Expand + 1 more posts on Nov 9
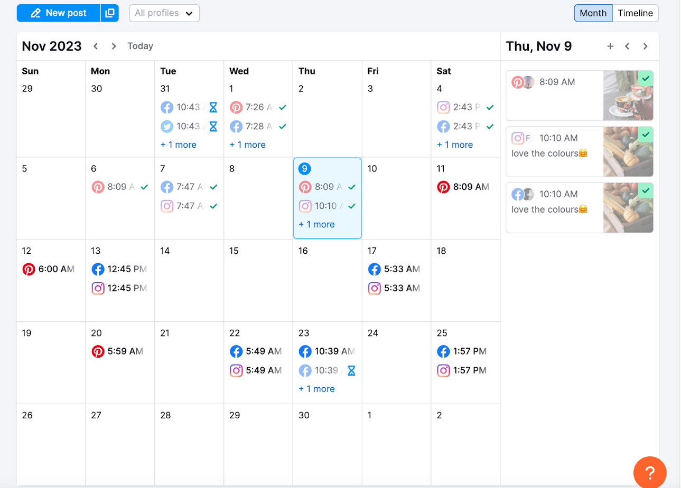 [316, 224]
